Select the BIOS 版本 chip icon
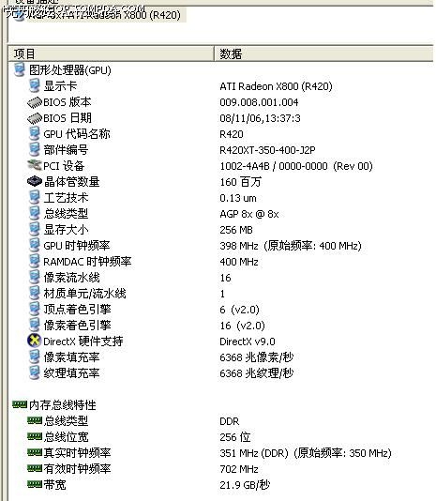436x501 pixels. [35, 102]
